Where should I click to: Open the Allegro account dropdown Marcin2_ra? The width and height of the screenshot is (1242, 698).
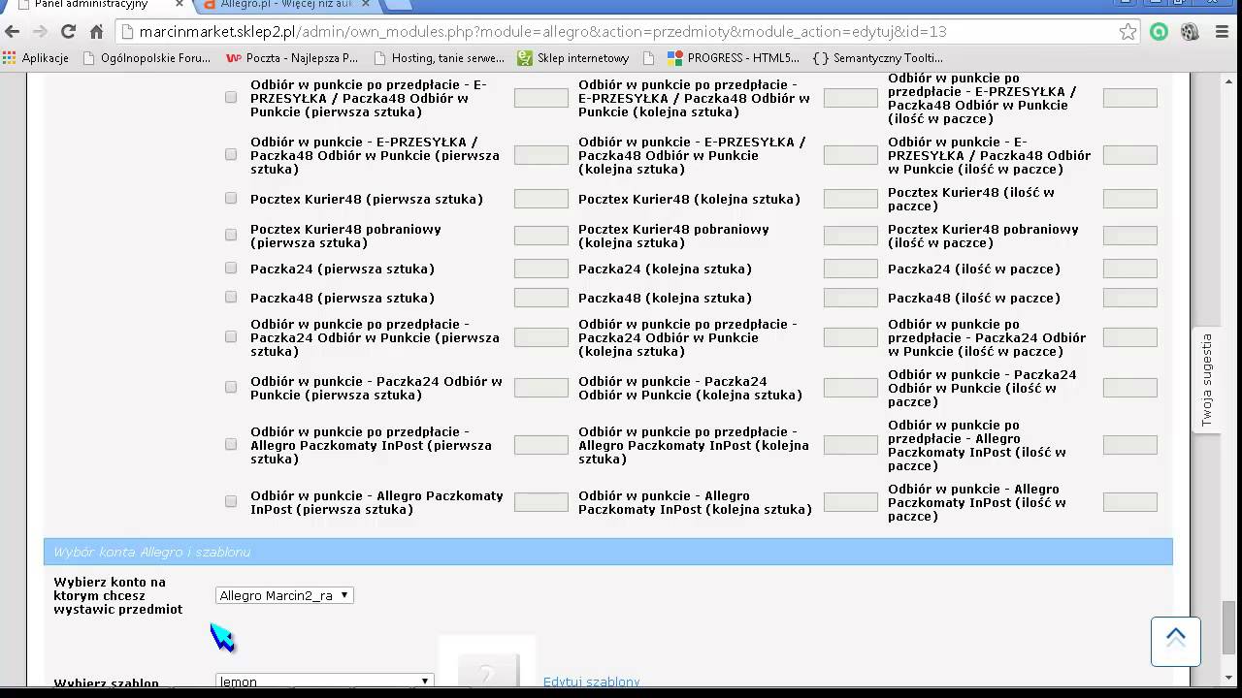click(x=284, y=595)
